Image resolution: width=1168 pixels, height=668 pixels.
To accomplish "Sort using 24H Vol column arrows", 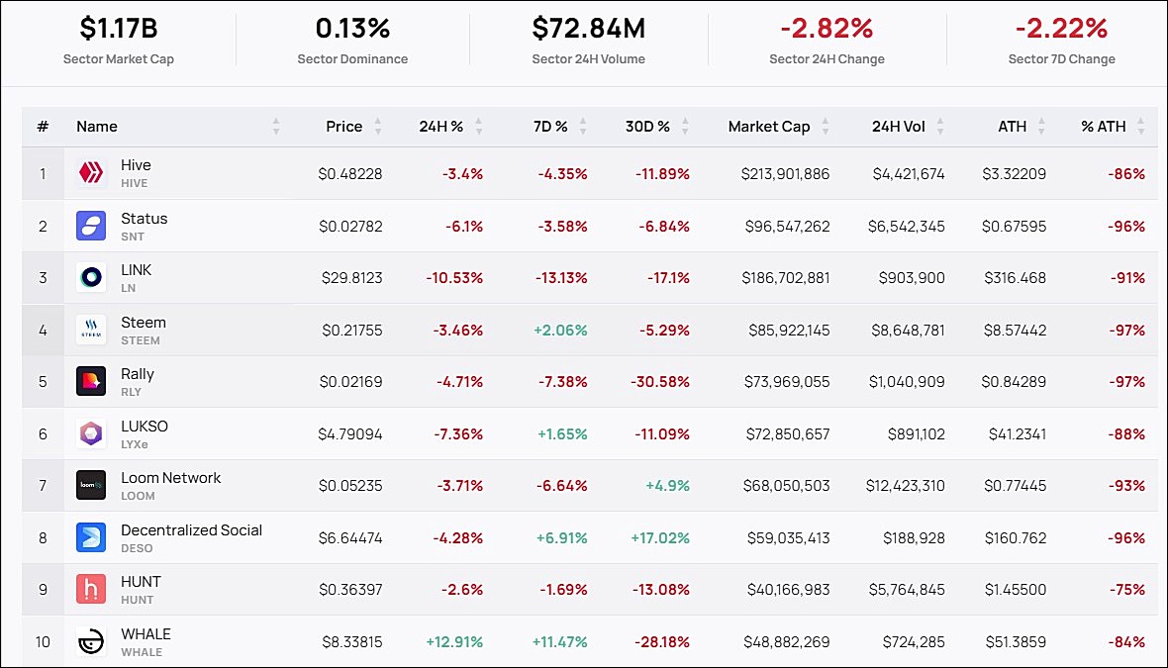I will (940, 127).
